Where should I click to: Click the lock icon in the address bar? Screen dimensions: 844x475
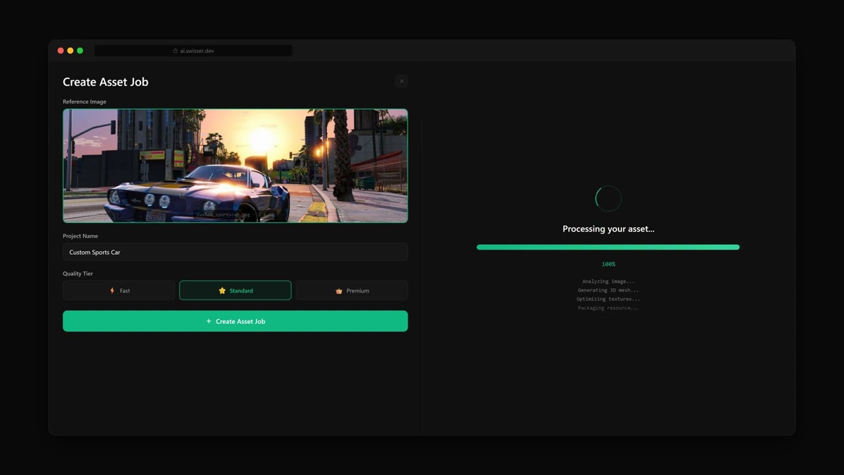coord(175,51)
